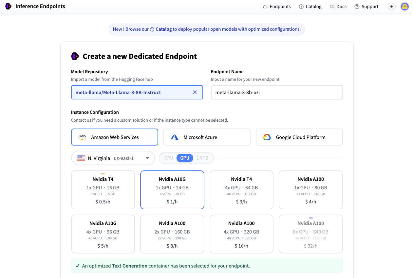Click the Microsoft Azure logo icon
Screen dimensions: 413x278
point(175,137)
